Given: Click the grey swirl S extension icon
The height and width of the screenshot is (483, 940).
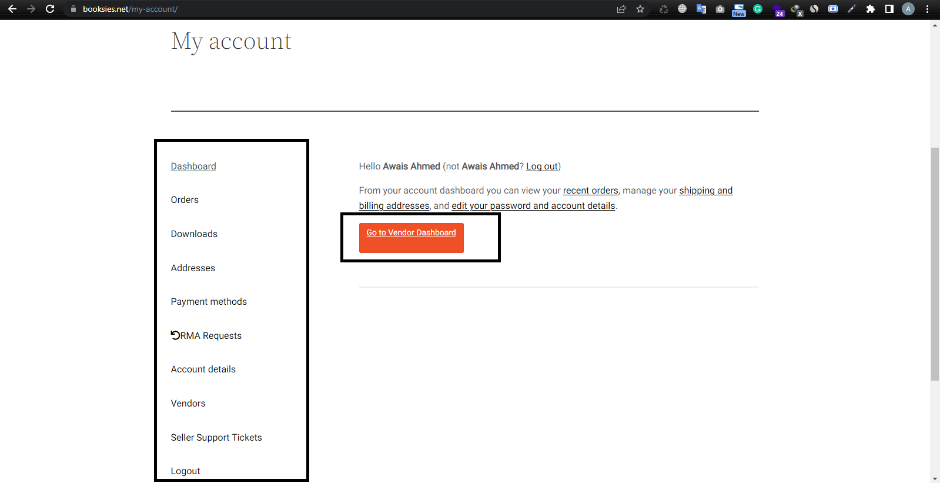Looking at the screenshot, I should (814, 9).
